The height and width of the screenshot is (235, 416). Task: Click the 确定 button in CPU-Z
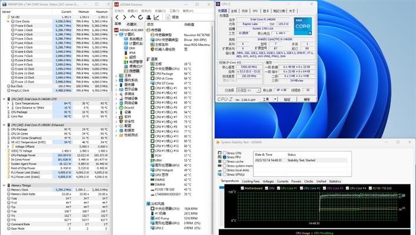tap(307, 99)
